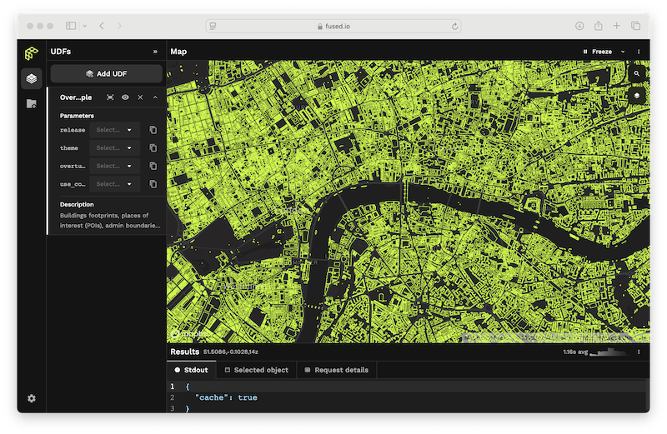Viewport: 667px width, 434px height.
Task: Click the Safari share icon
Action: pyautogui.click(x=599, y=26)
